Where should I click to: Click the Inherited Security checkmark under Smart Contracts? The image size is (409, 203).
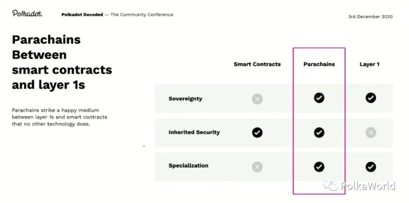point(257,132)
